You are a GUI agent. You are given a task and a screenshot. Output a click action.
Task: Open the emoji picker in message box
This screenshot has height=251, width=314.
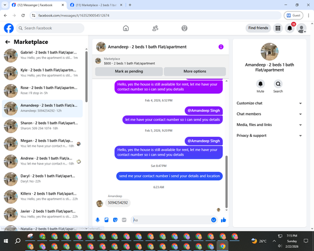pyautogui.click(x=214, y=220)
